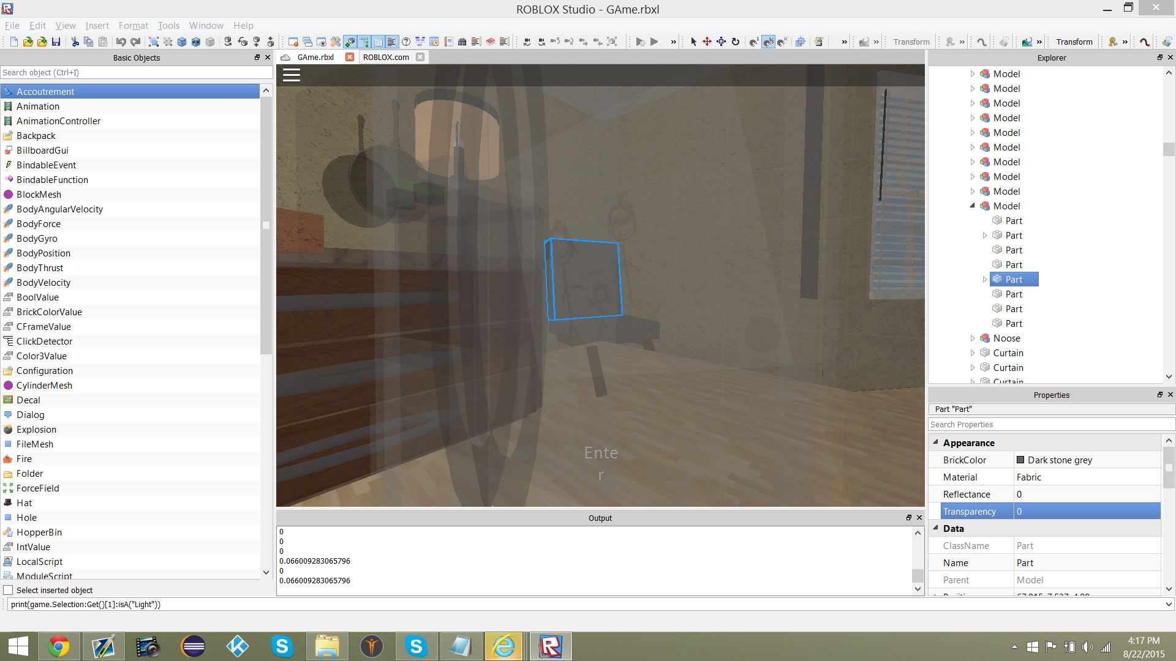Click the Save file icon

(x=56, y=42)
